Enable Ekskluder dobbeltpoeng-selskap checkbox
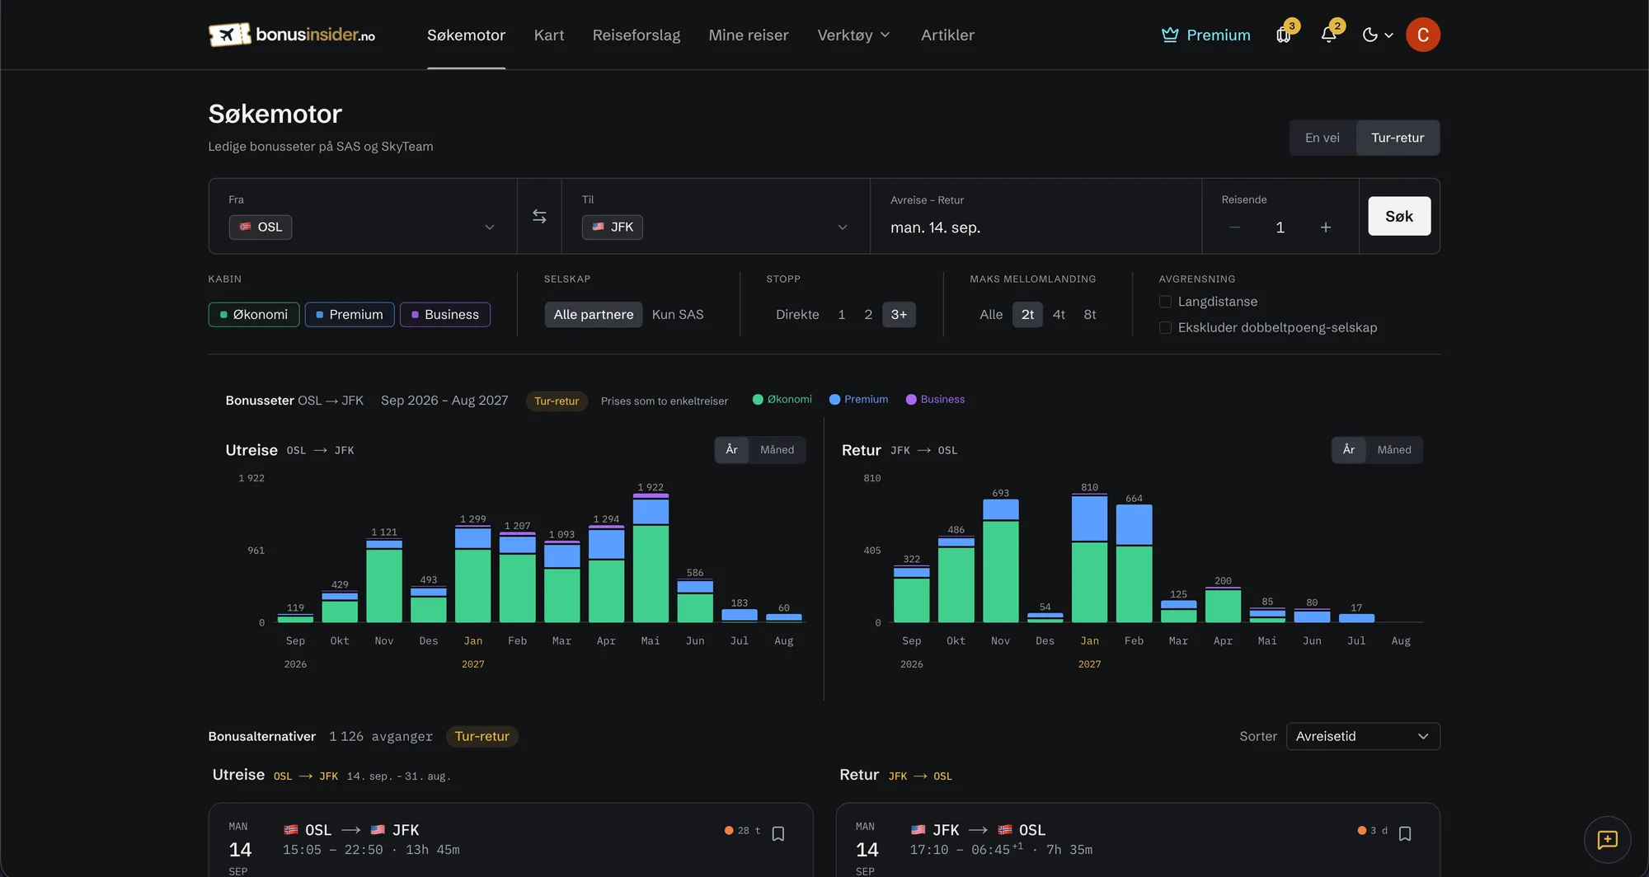This screenshot has width=1649, height=877. click(x=1165, y=327)
